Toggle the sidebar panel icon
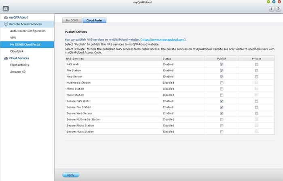Image resolution: width=283 pixels, height=181 pixels. 6,8
